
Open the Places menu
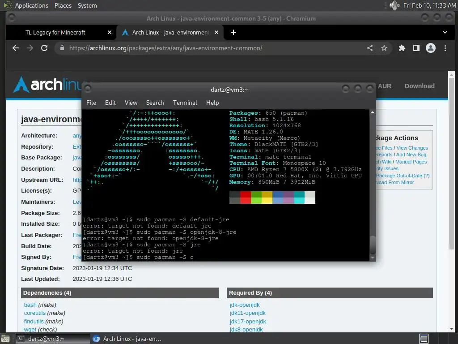[x=63, y=5]
